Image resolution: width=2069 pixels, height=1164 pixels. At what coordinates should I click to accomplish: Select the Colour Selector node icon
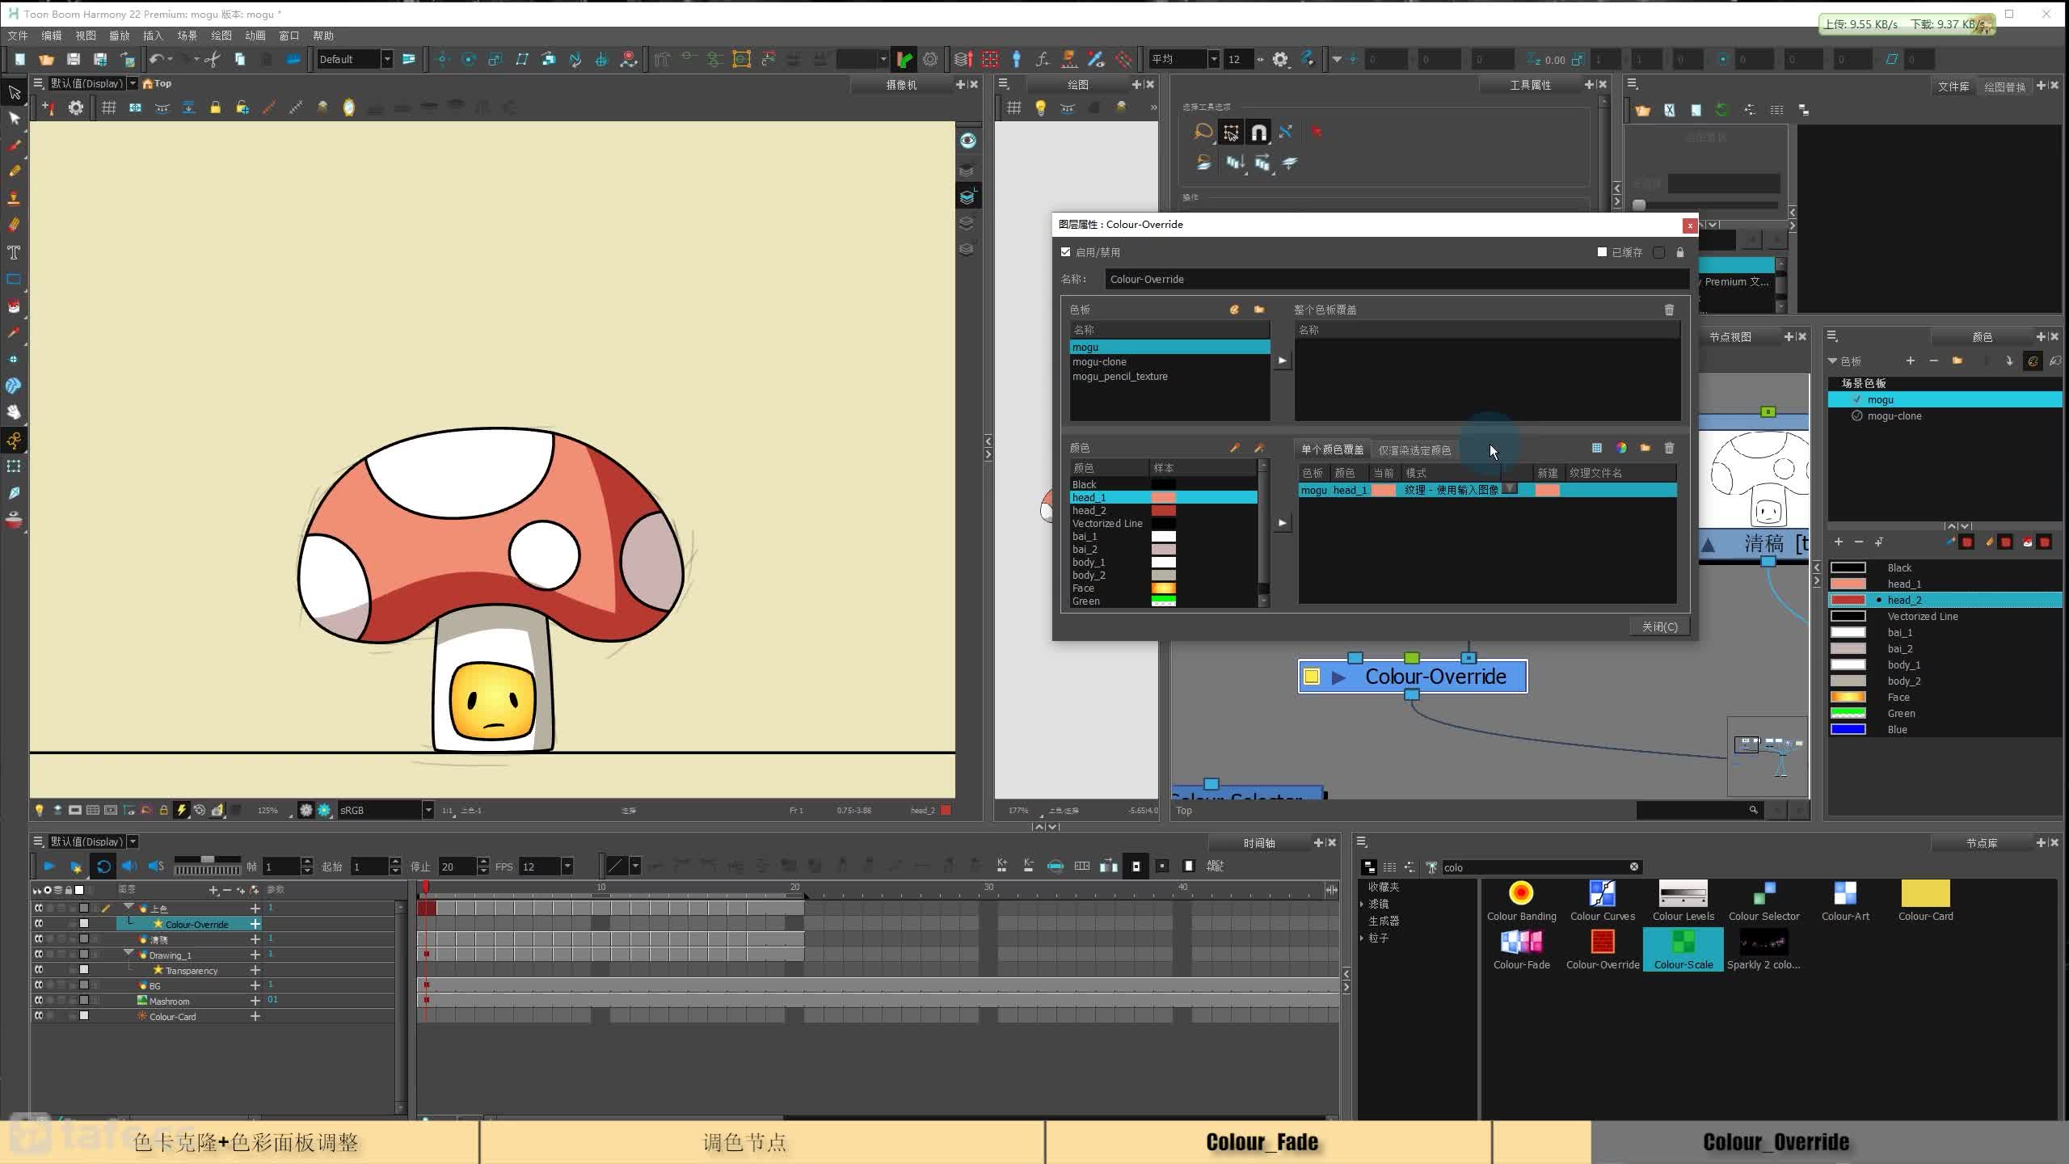pos(1763,893)
